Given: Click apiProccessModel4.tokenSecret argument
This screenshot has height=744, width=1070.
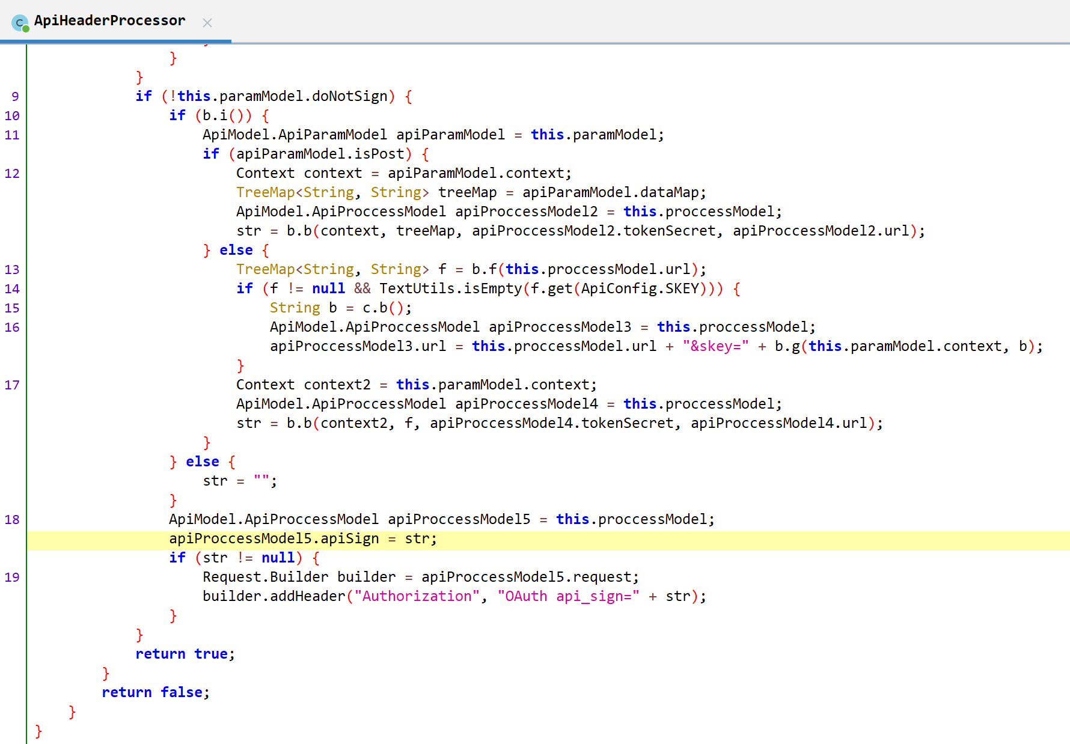Looking at the screenshot, I should point(552,423).
